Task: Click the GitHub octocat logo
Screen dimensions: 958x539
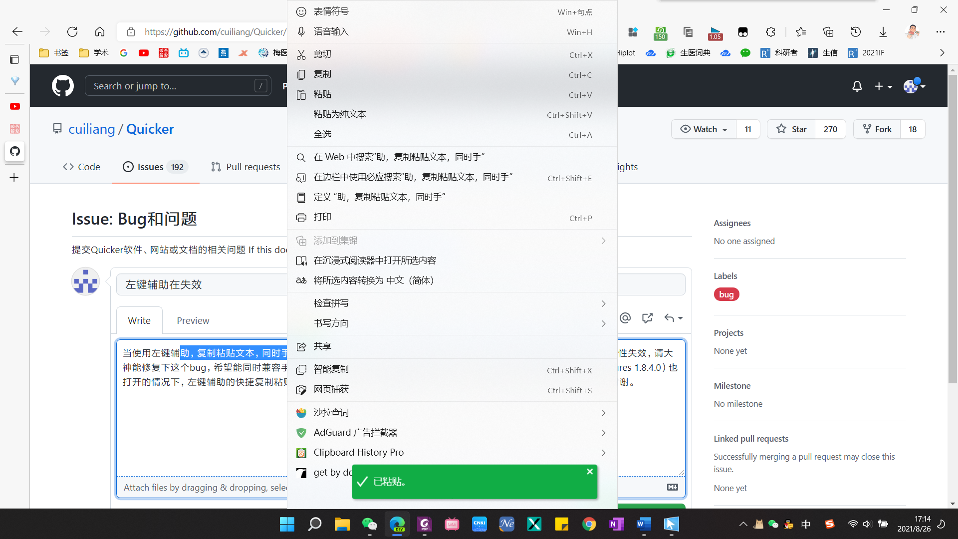Action: [63, 86]
